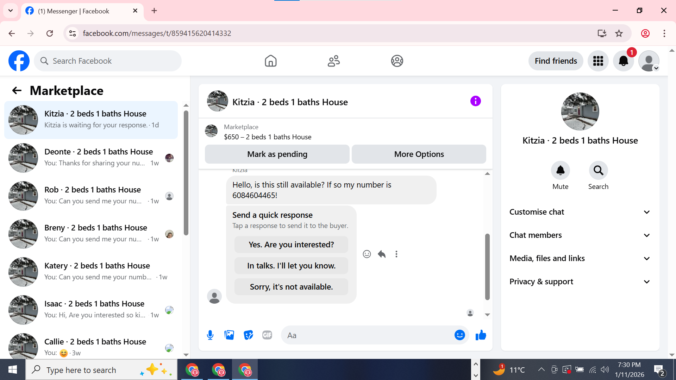This screenshot has height=380, width=676.
Task: Send 'Yes. Are you interested?' quick response
Action: (291, 245)
